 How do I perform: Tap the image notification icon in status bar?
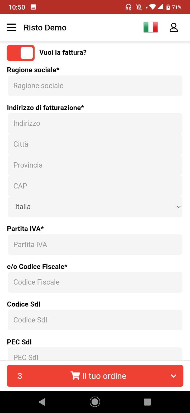[x=33, y=7]
